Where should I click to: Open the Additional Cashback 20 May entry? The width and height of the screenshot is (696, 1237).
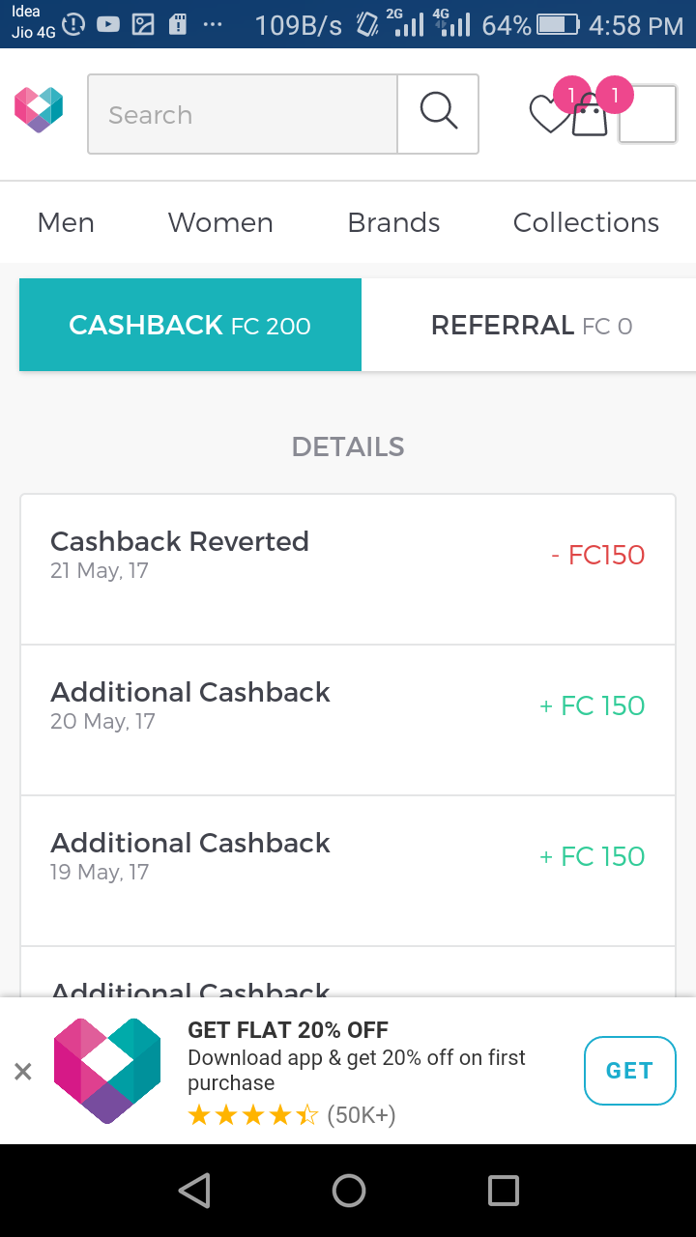pos(348,720)
